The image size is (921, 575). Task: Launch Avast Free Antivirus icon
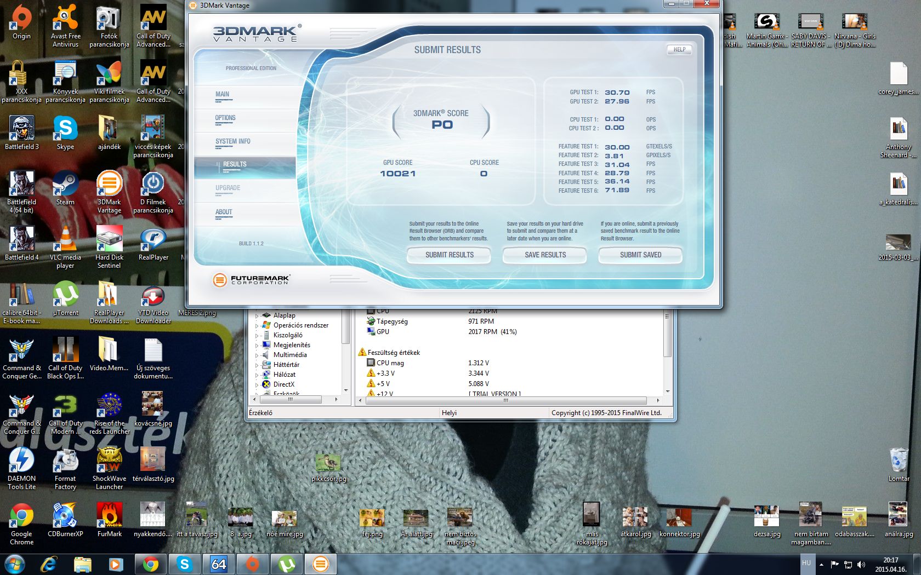pyautogui.click(x=65, y=25)
